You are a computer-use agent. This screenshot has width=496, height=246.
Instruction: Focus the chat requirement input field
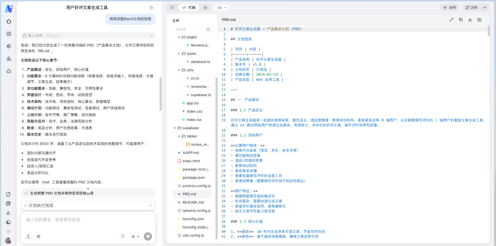pos(87,220)
